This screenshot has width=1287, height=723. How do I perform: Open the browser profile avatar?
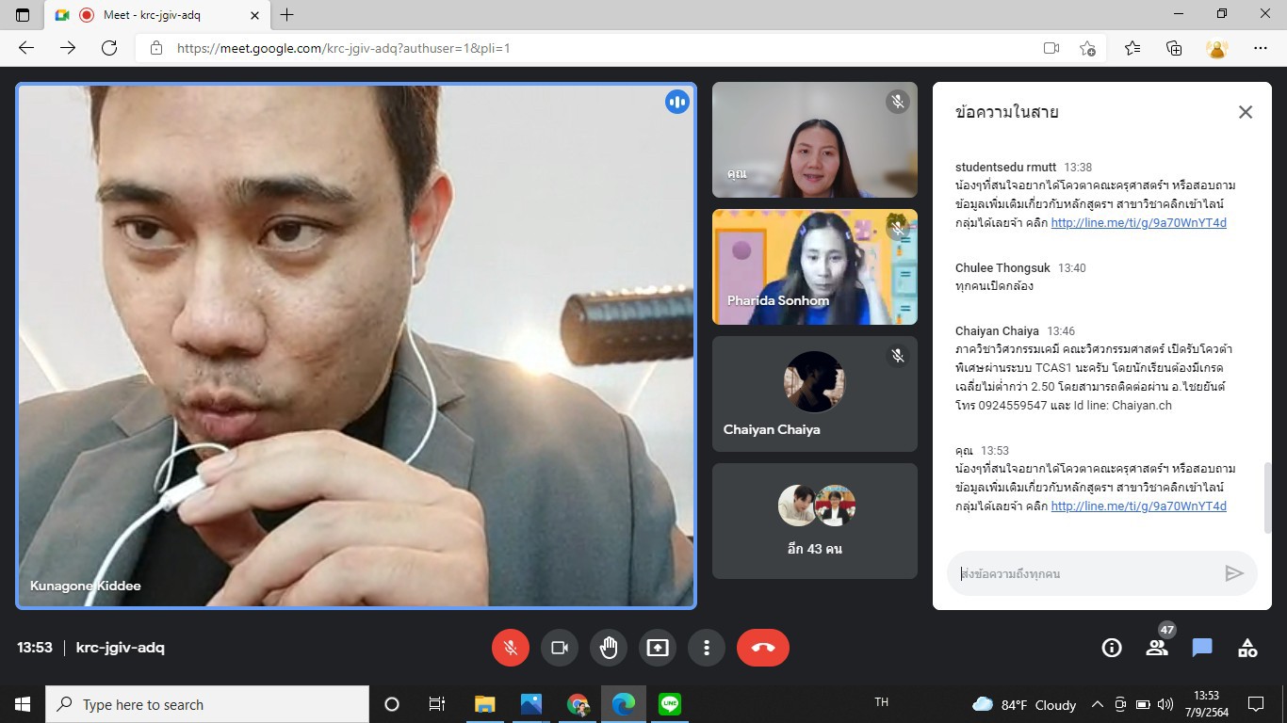[x=1217, y=48]
